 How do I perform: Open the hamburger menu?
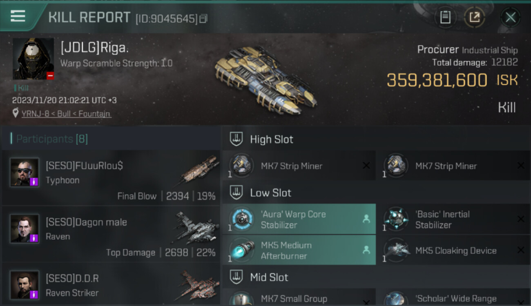18,16
